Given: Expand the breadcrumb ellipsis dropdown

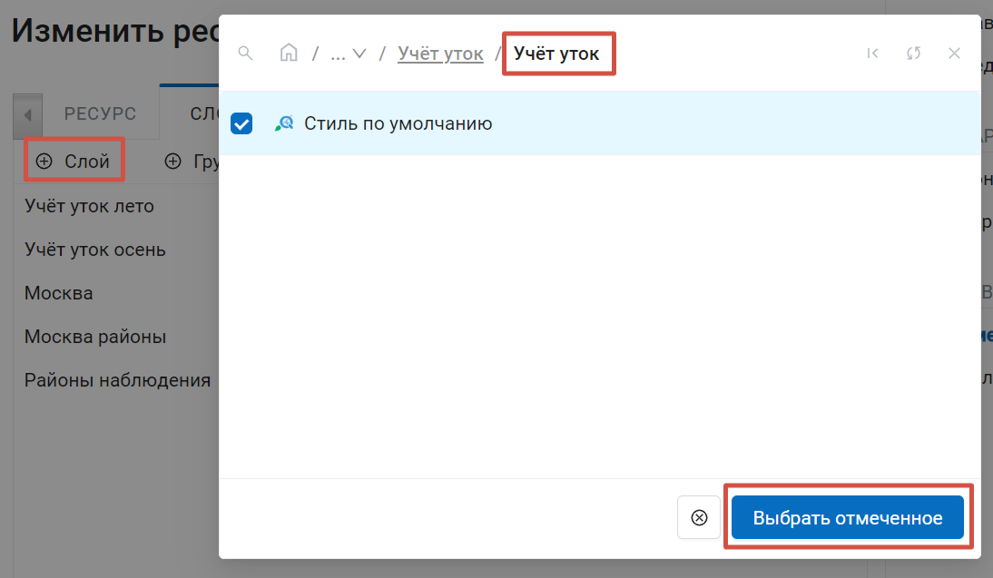Looking at the screenshot, I should (x=349, y=54).
